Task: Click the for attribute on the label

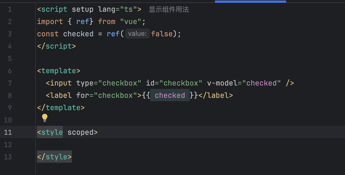Action: pyautogui.click(x=82, y=95)
